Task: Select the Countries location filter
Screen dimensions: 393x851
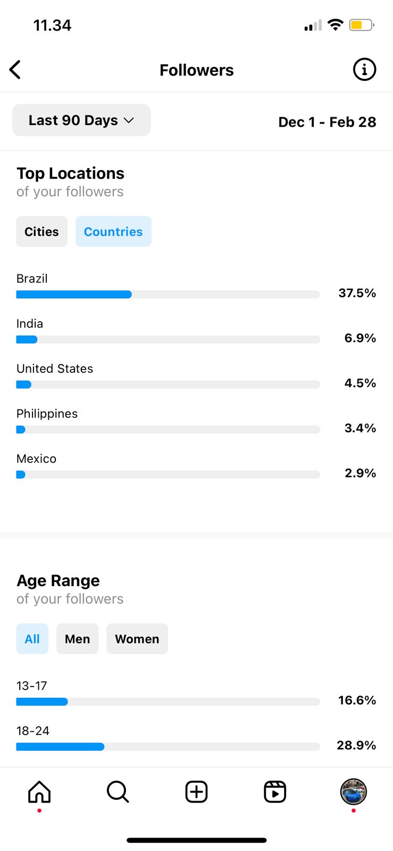Action: click(113, 231)
